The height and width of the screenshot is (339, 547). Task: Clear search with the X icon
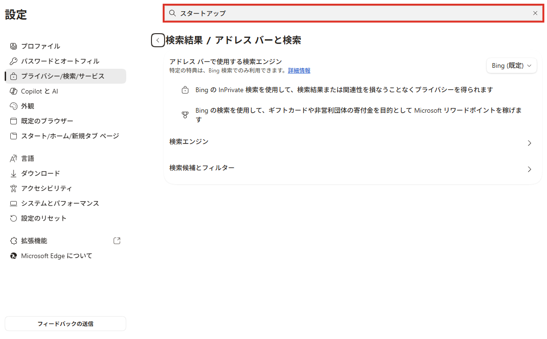tap(535, 13)
